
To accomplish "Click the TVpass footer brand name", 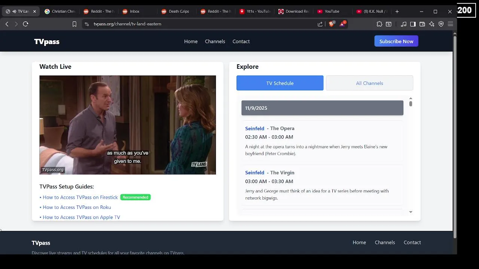I will (41, 243).
